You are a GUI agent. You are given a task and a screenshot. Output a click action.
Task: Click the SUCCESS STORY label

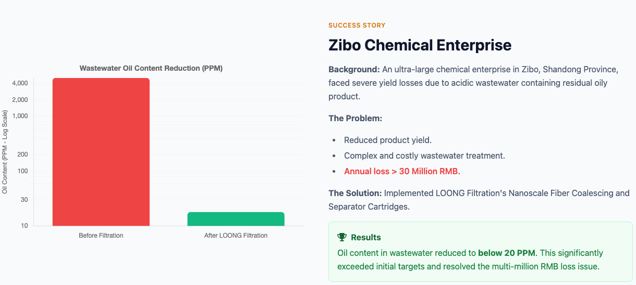(357, 25)
